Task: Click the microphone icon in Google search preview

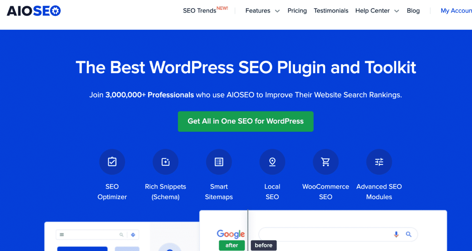Action: tap(396, 234)
